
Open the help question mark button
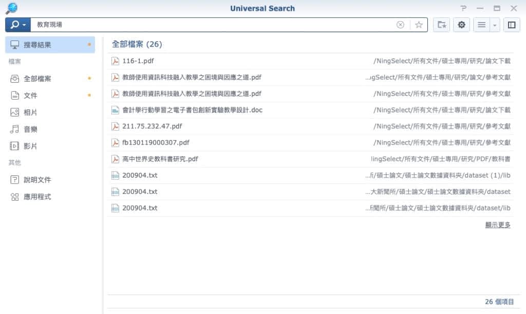tap(463, 8)
